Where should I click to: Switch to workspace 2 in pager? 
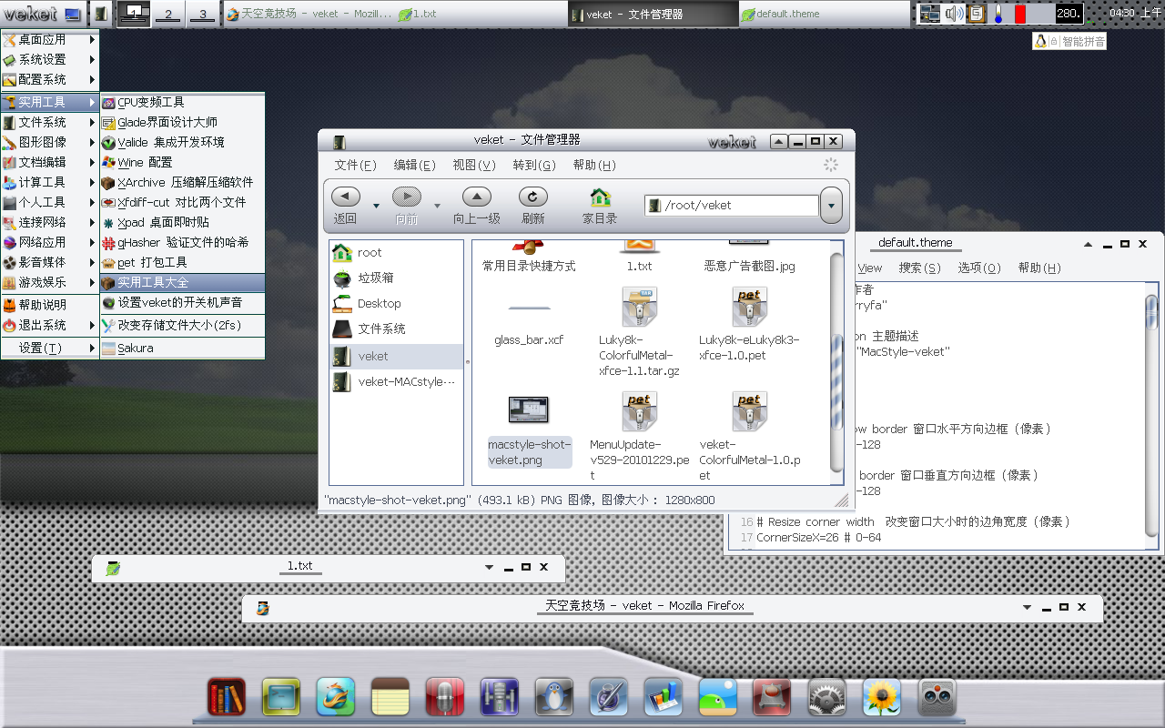[167, 14]
